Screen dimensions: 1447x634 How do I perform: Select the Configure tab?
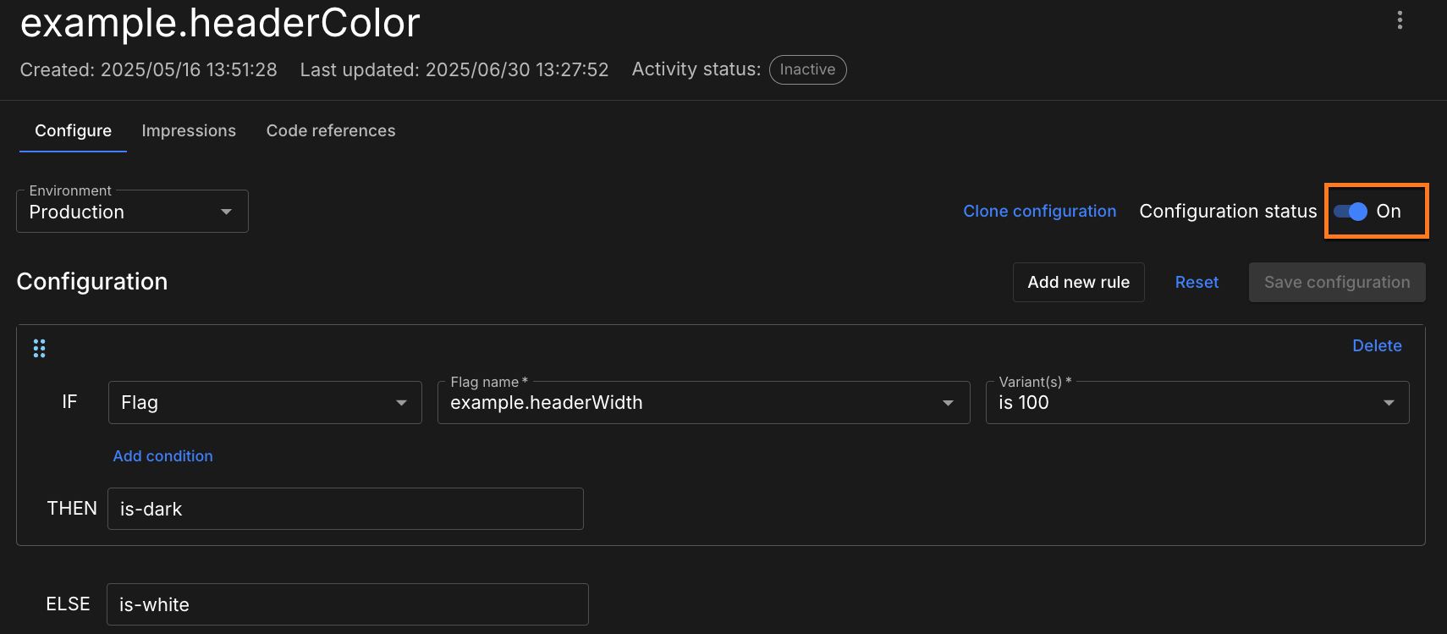click(73, 131)
